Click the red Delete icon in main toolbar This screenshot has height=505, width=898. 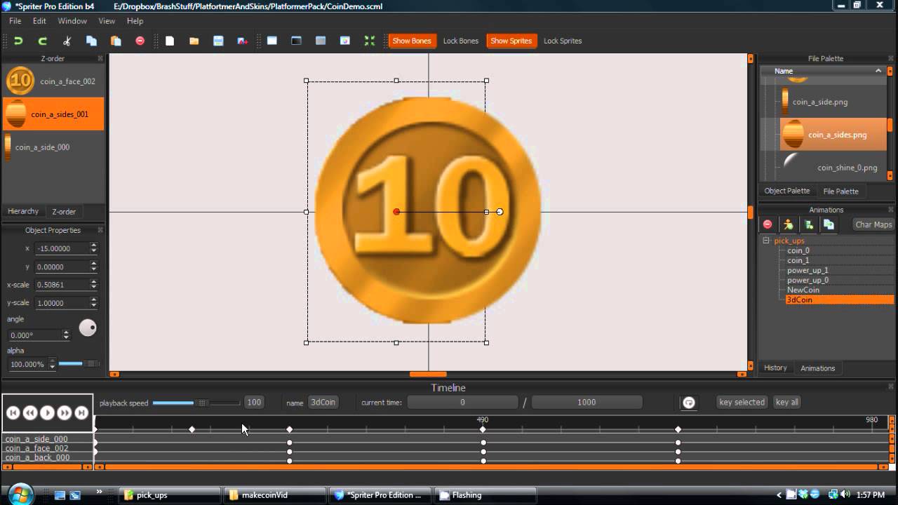(x=140, y=41)
